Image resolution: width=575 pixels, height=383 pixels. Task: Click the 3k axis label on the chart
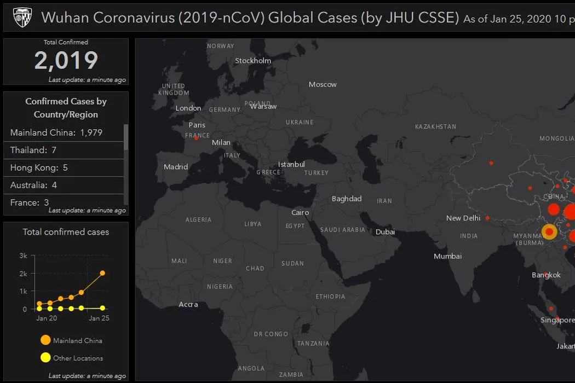coord(23,256)
